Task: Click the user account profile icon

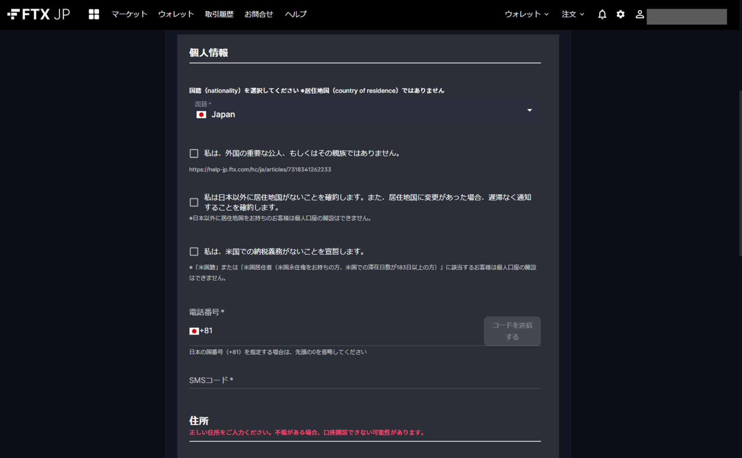Action: click(x=639, y=14)
